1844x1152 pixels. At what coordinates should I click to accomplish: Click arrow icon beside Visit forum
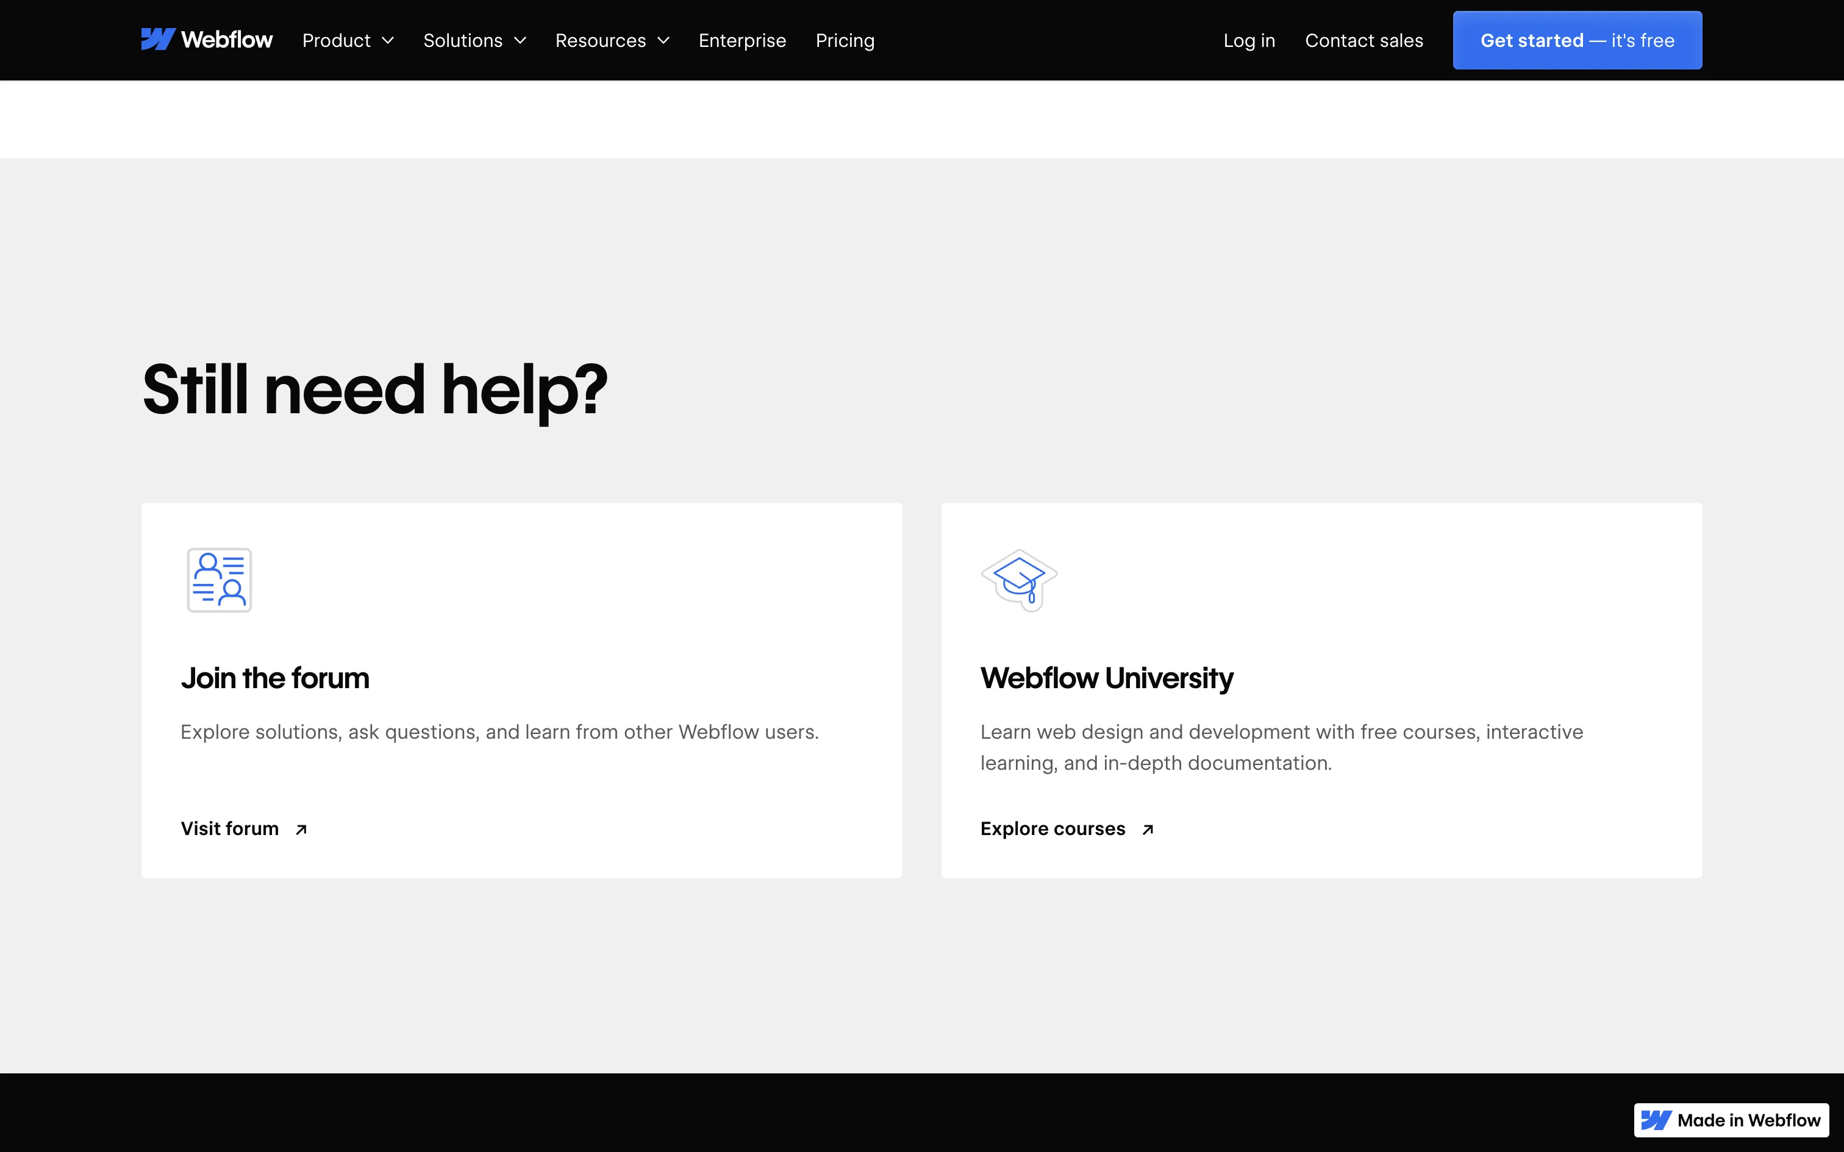[301, 829]
